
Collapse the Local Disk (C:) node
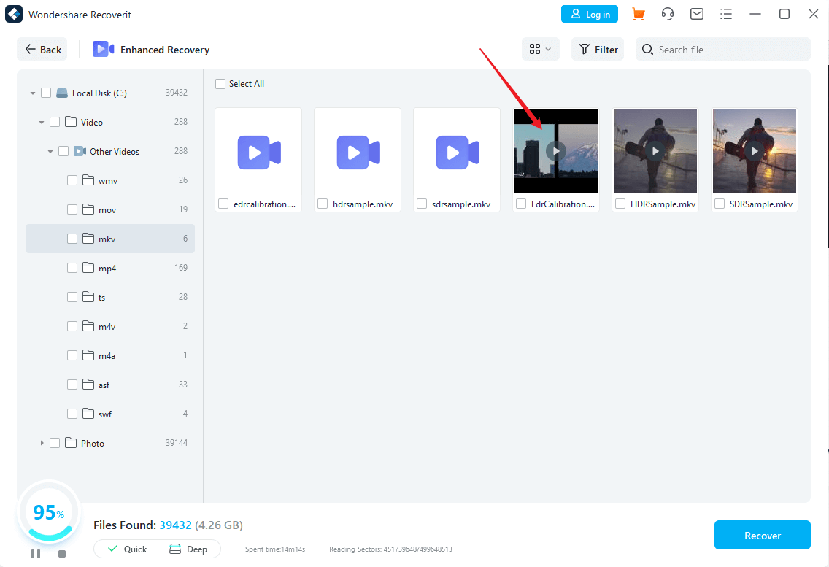click(33, 93)
